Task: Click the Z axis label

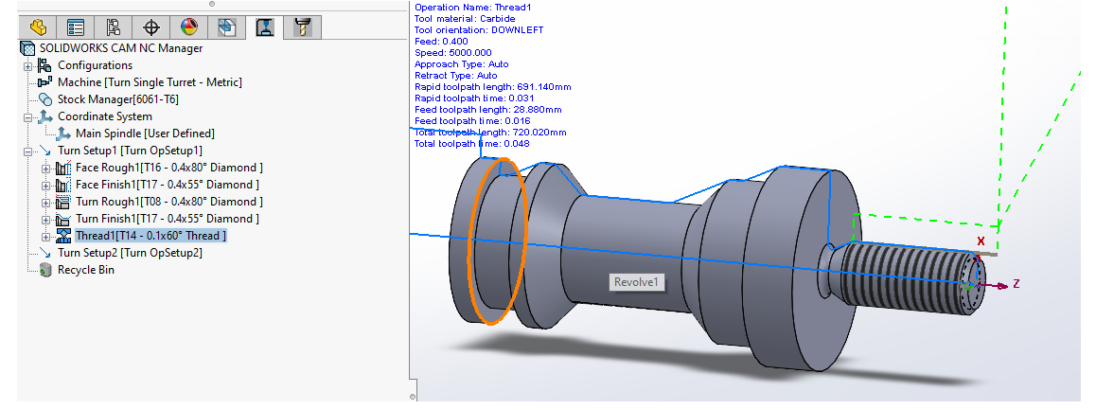Action: pos(1016,283)
